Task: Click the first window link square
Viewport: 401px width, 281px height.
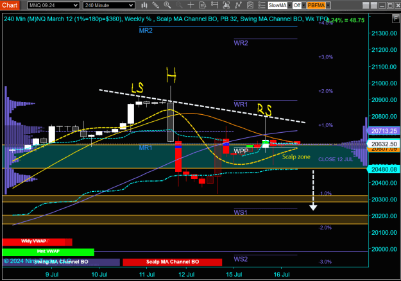Action: click(x=366, y=5)
